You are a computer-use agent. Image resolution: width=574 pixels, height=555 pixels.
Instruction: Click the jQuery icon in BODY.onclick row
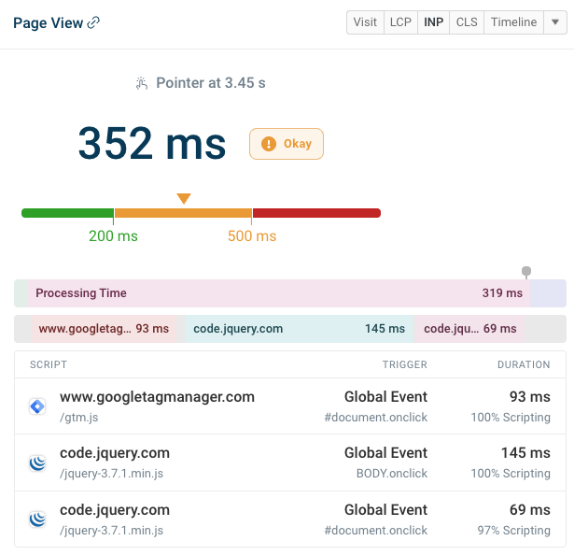pos(37,463)
